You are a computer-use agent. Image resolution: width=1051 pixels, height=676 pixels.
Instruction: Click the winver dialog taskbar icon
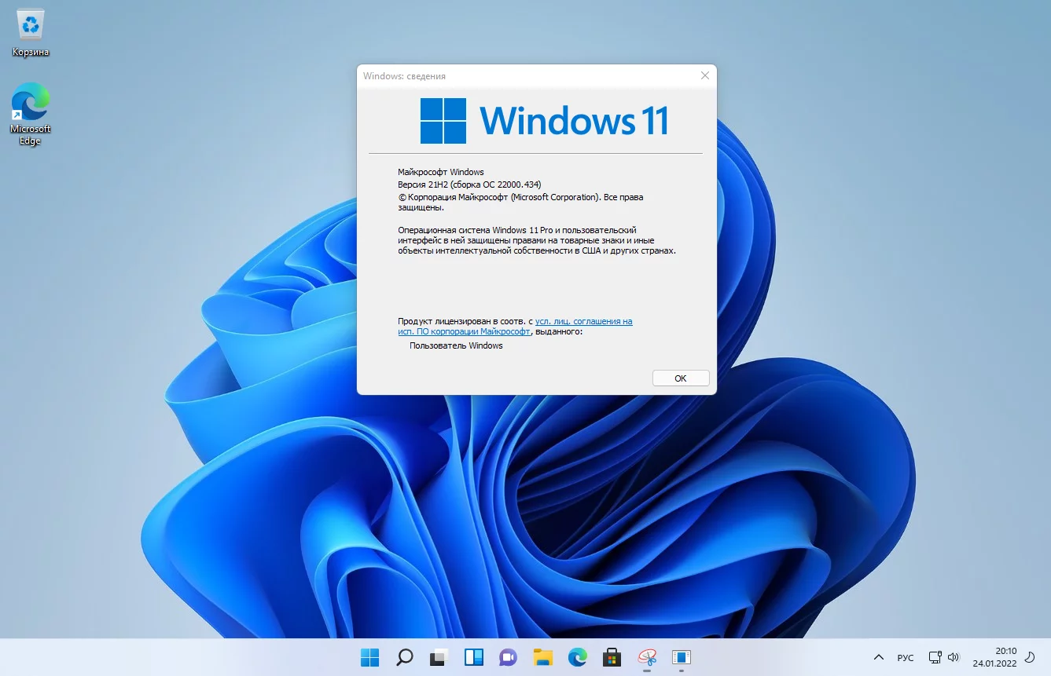pyautogui.click(x=681, y=657)
